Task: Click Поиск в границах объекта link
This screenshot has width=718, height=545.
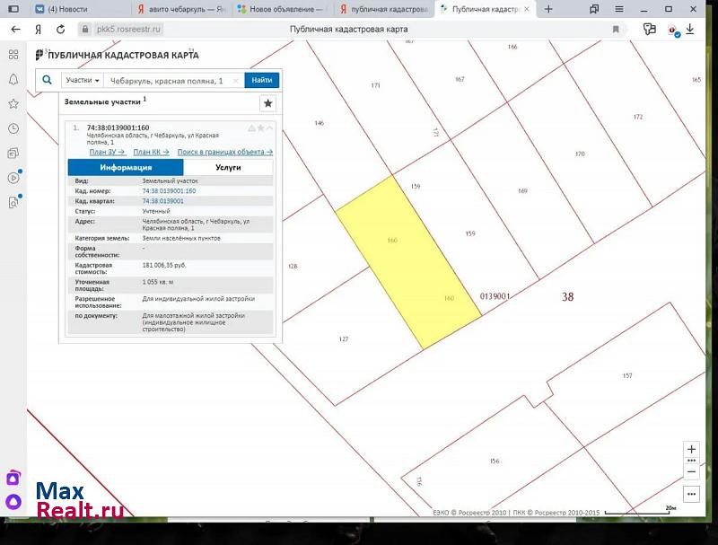Action: [x=224, y=152]
